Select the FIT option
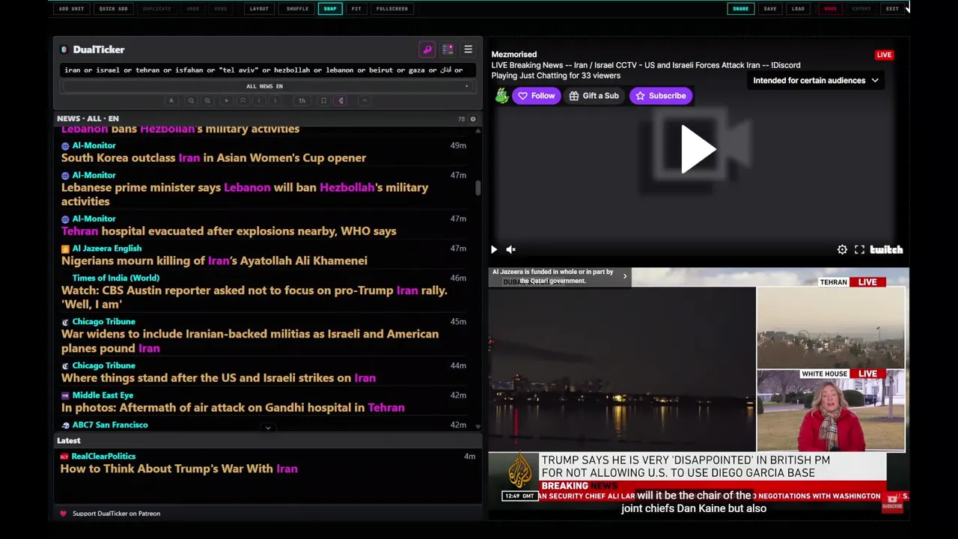This screenshot has width=958, height=539. (x=356, y=9)
